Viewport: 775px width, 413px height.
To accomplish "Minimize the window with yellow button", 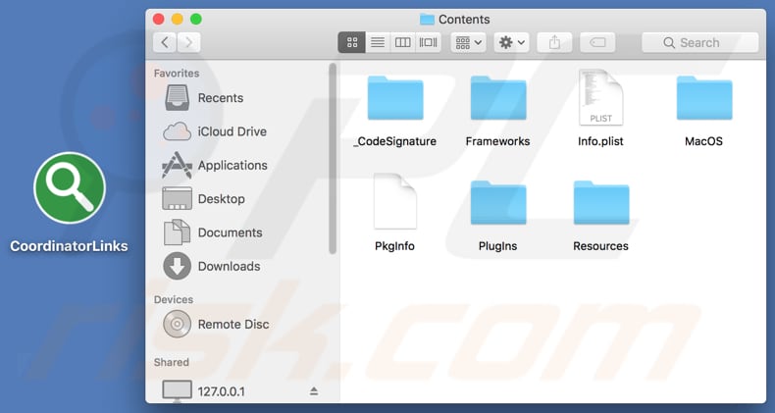I will click(178, 20).
